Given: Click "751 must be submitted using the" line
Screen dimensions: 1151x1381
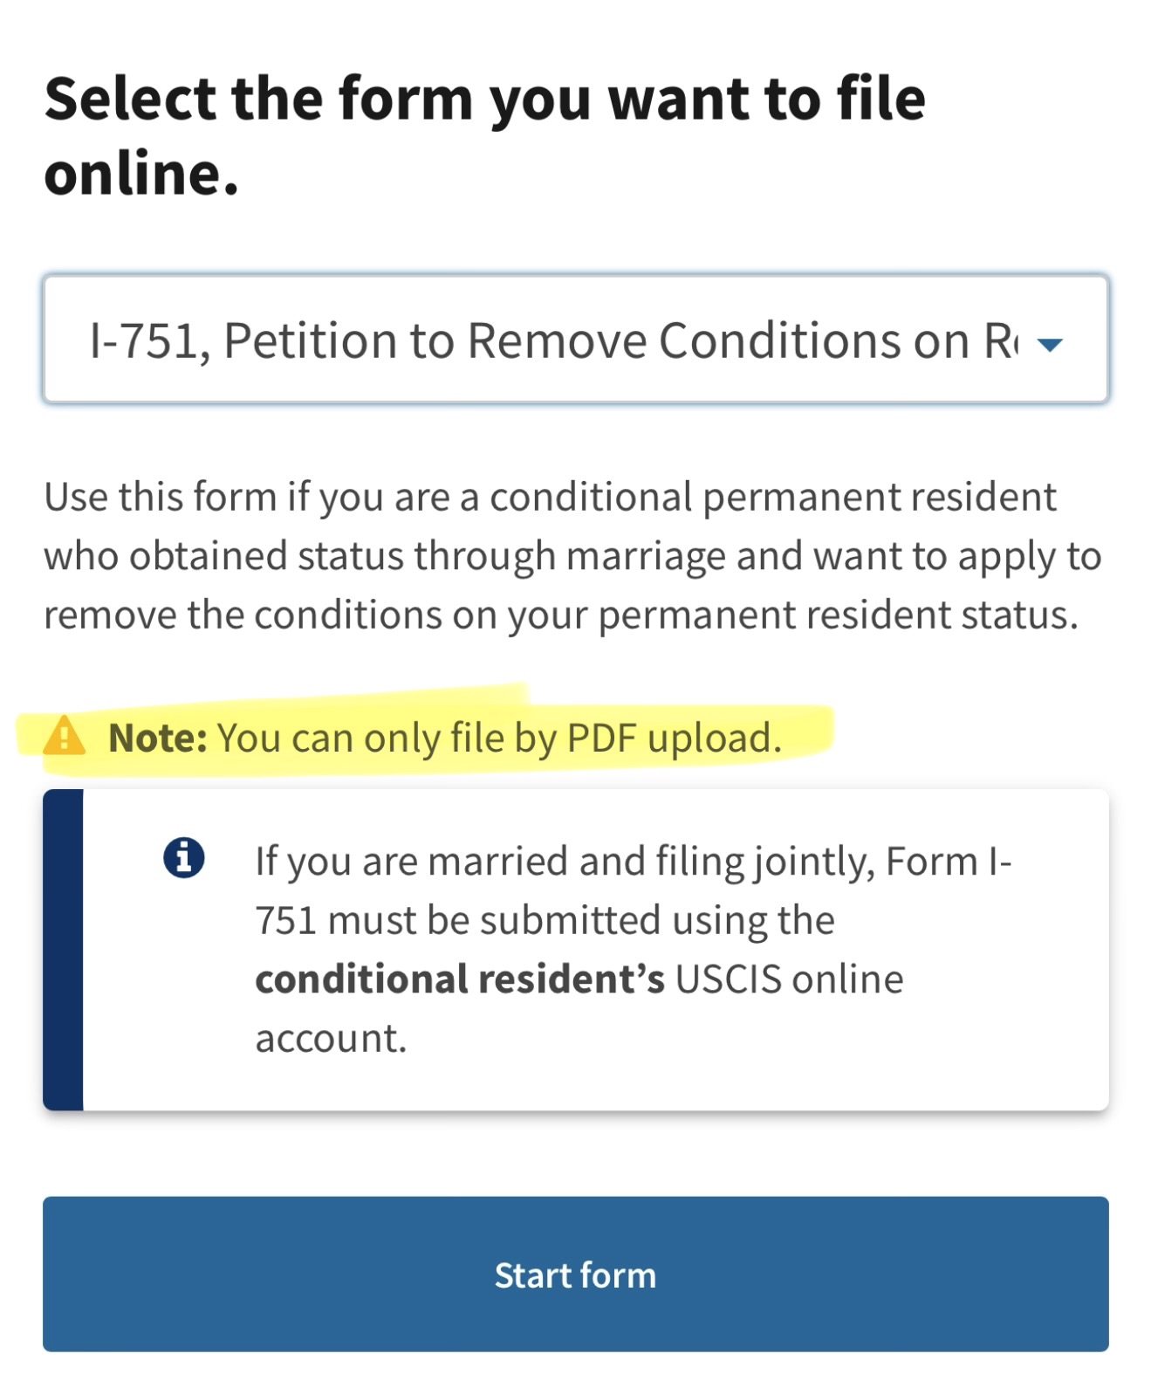Looking at the screenshot, I should [545, 921].
